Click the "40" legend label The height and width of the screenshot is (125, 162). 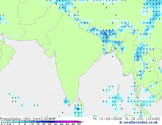pyautogui.click(x=67, y=124)
